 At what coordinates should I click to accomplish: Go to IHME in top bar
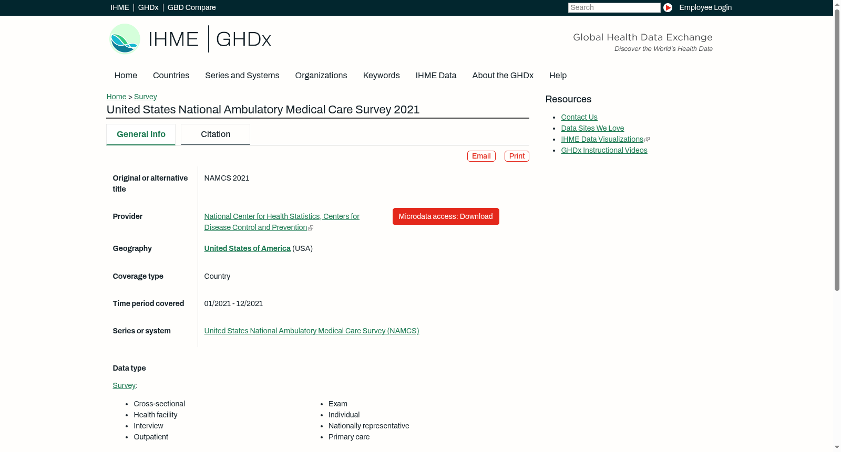(x=120, y=7)
